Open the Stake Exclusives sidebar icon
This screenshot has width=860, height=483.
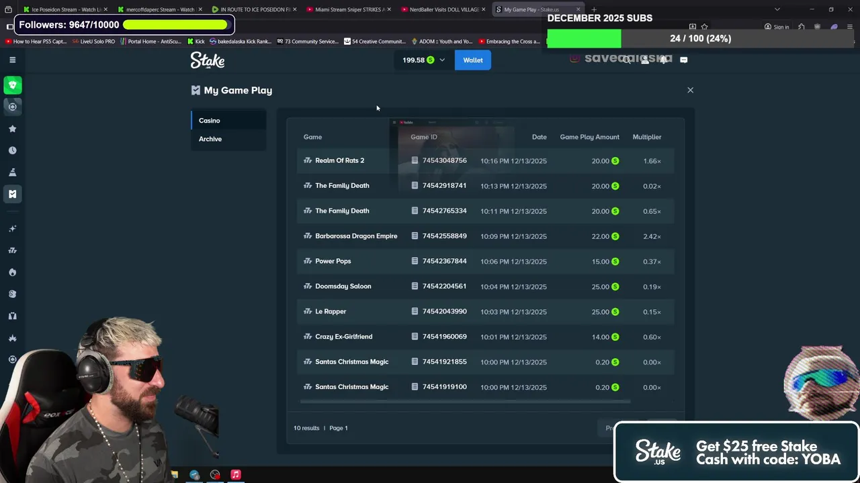(12, 294)
